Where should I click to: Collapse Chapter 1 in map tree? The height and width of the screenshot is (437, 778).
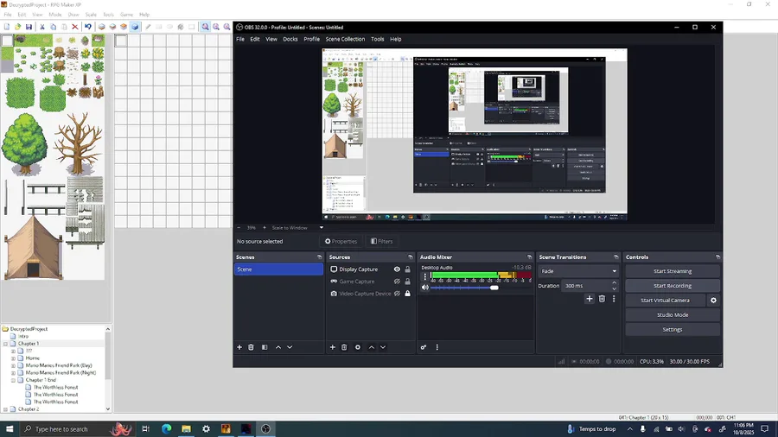click(5, 344)
